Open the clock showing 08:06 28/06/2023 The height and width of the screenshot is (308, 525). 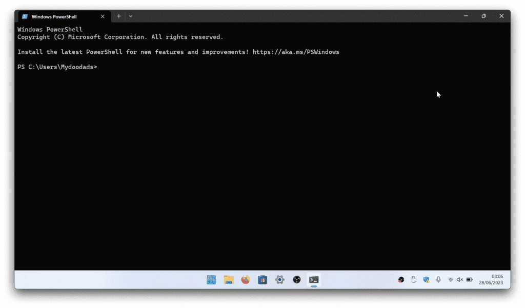click(491, 279)
